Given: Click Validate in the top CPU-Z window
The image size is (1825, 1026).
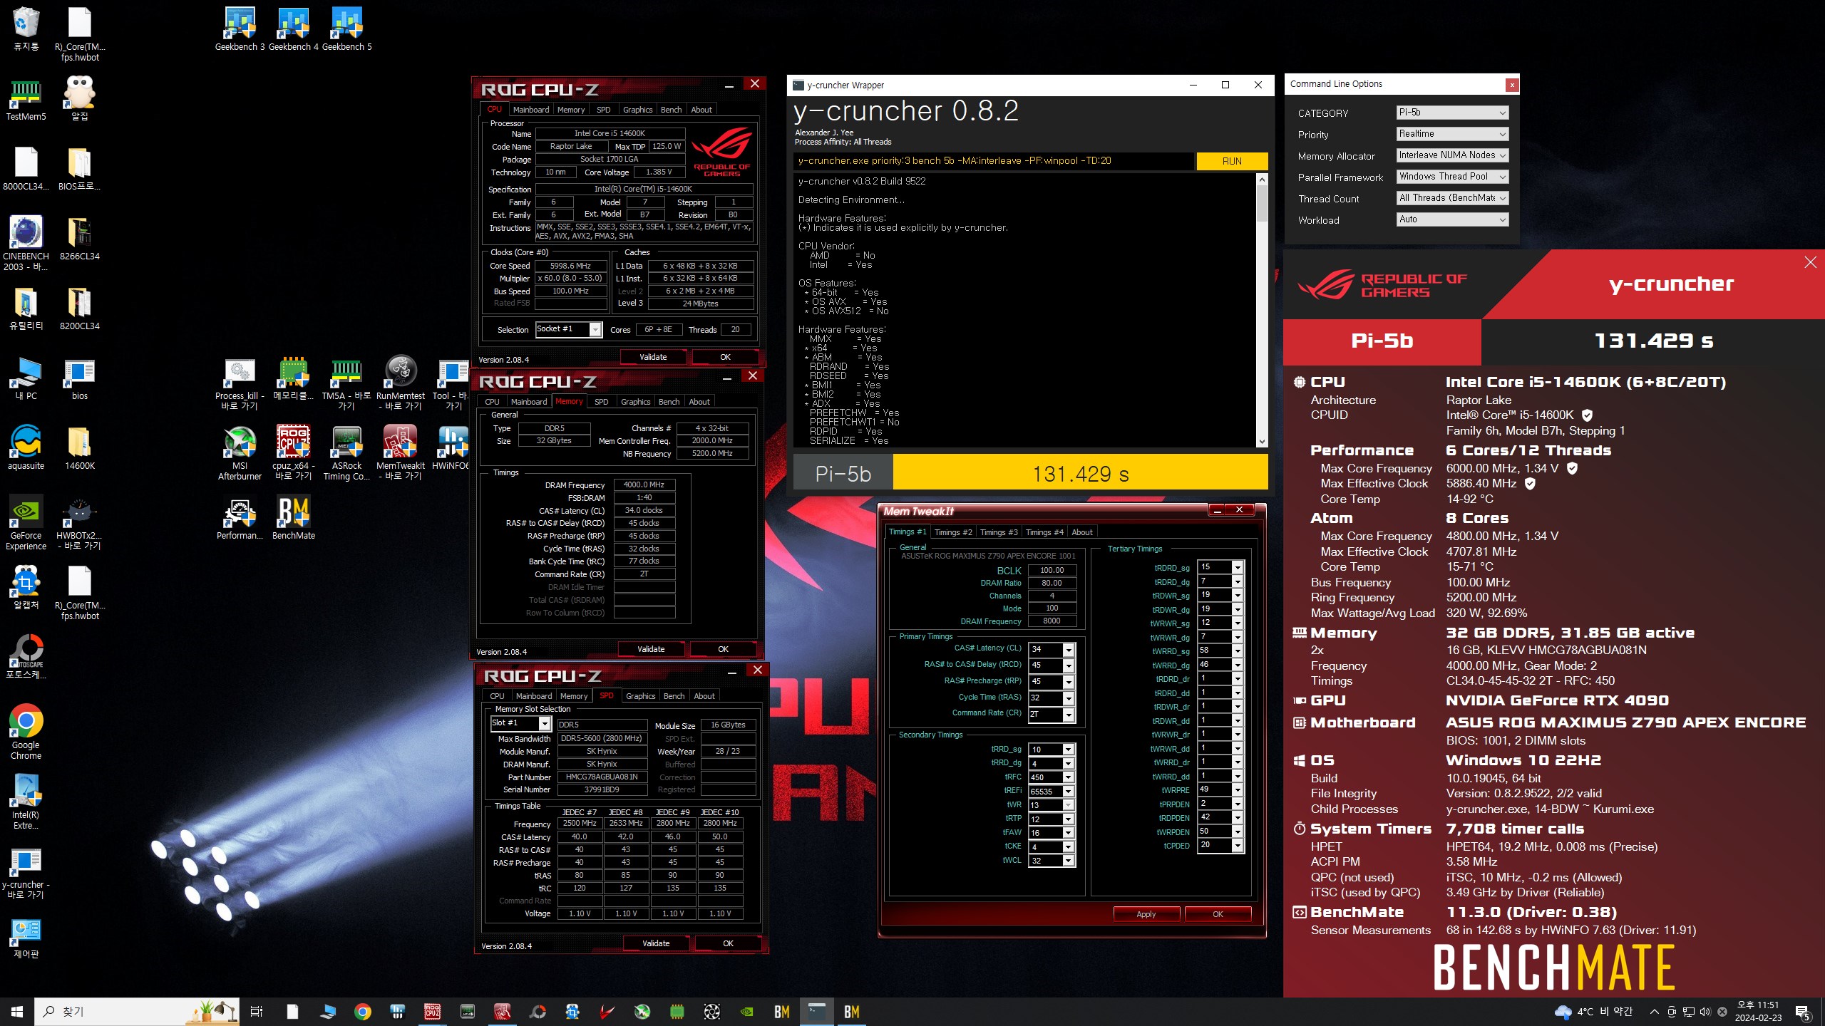Looking at the screenshot, I should 653,357.
